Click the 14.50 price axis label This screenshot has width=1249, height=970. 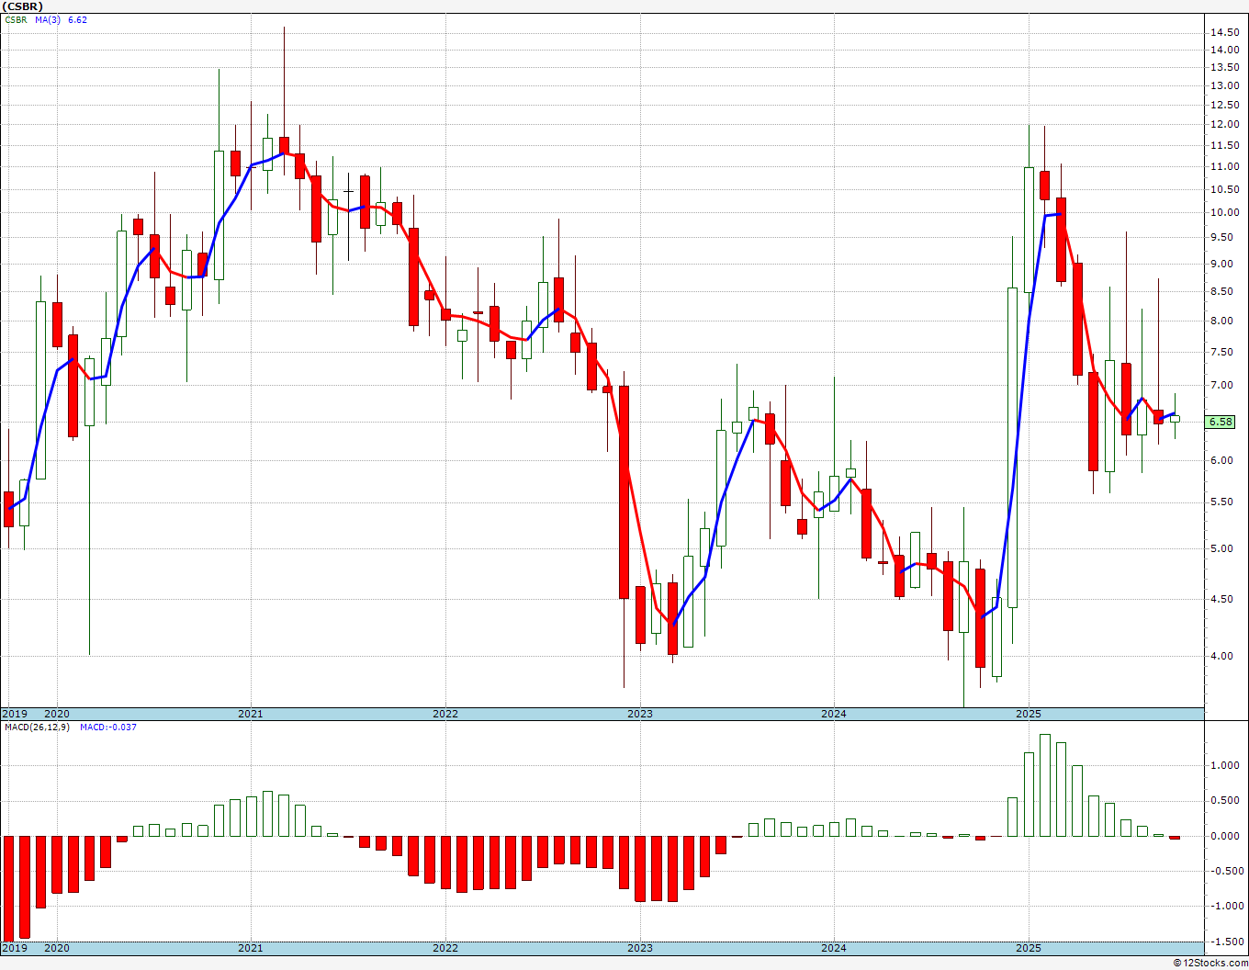tap(1223, 32)
